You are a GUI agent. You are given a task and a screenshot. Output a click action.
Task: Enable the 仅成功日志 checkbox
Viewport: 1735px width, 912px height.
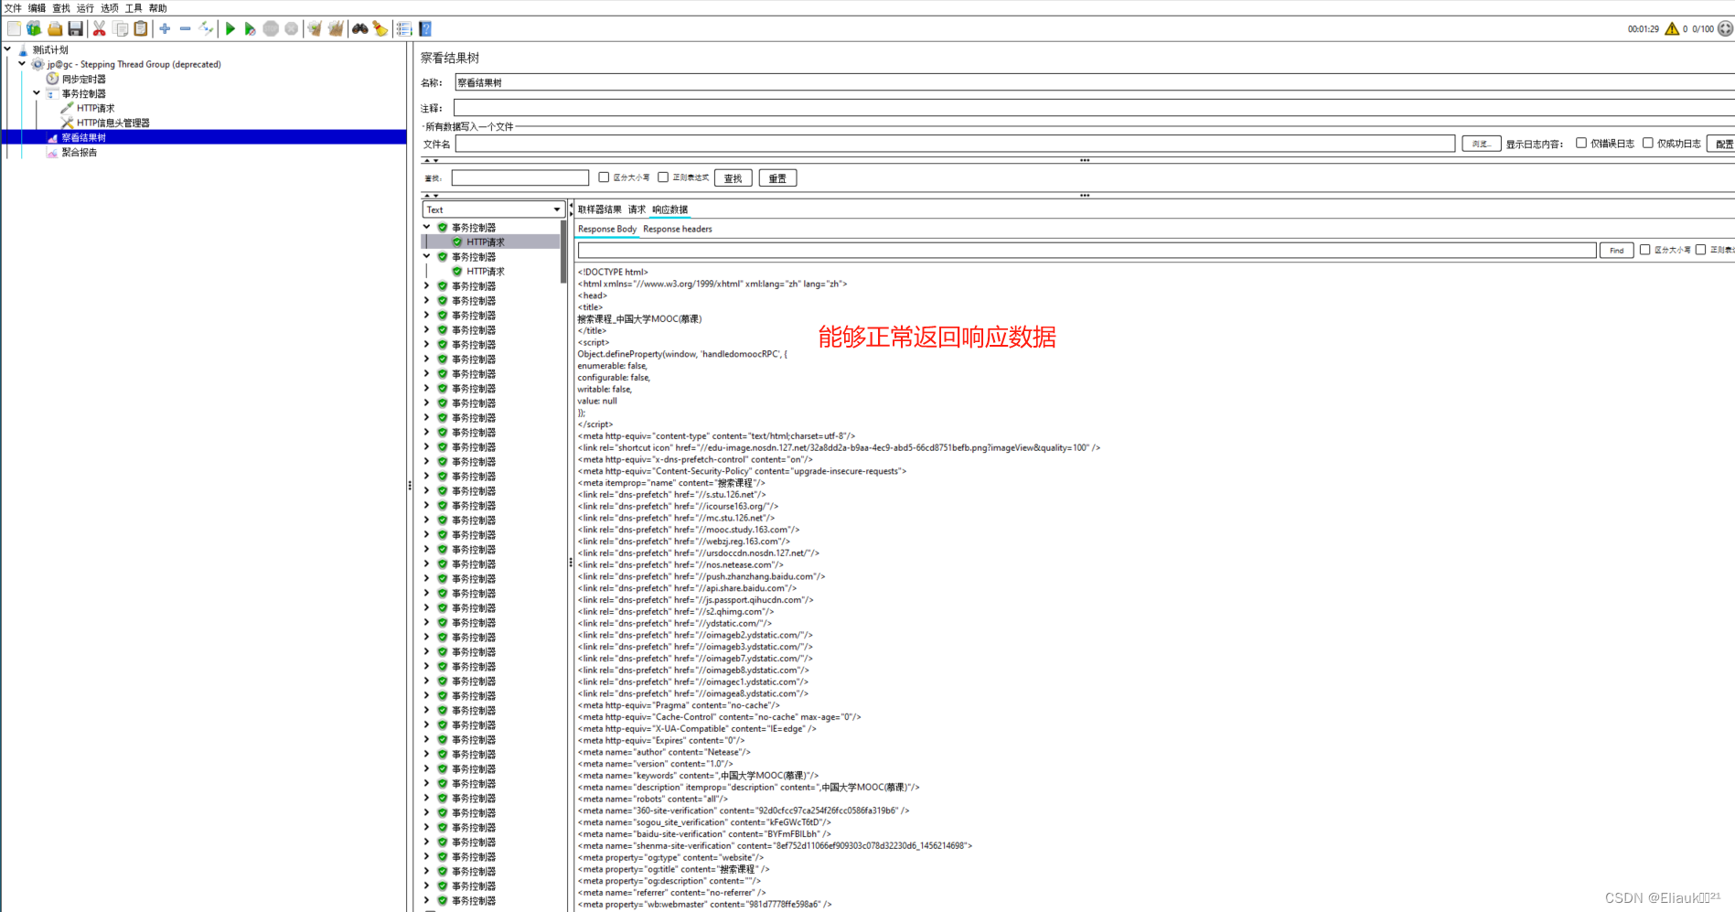click(x=1648, y=143)
